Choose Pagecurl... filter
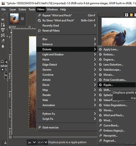Viewport: 136px width, 146px height. pos(117,141)
